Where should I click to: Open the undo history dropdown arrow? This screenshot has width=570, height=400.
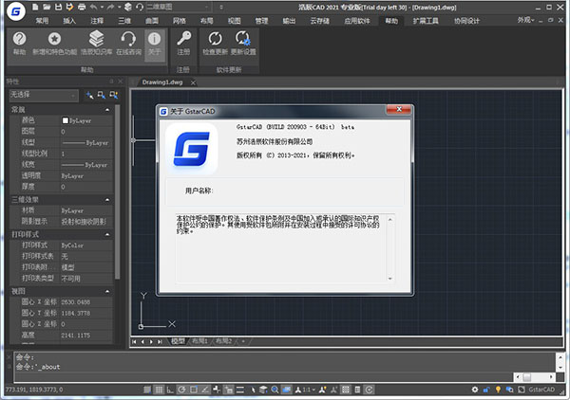click(x=102, y=7)
